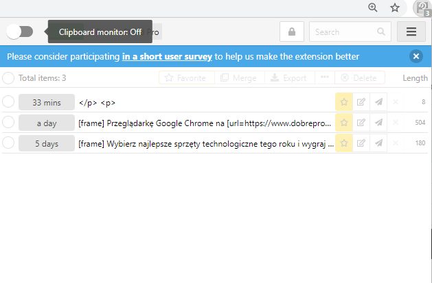Edit the 33 mins clipboard item
This screenshot has width=432, height=283.
click(x=361, y=102)
